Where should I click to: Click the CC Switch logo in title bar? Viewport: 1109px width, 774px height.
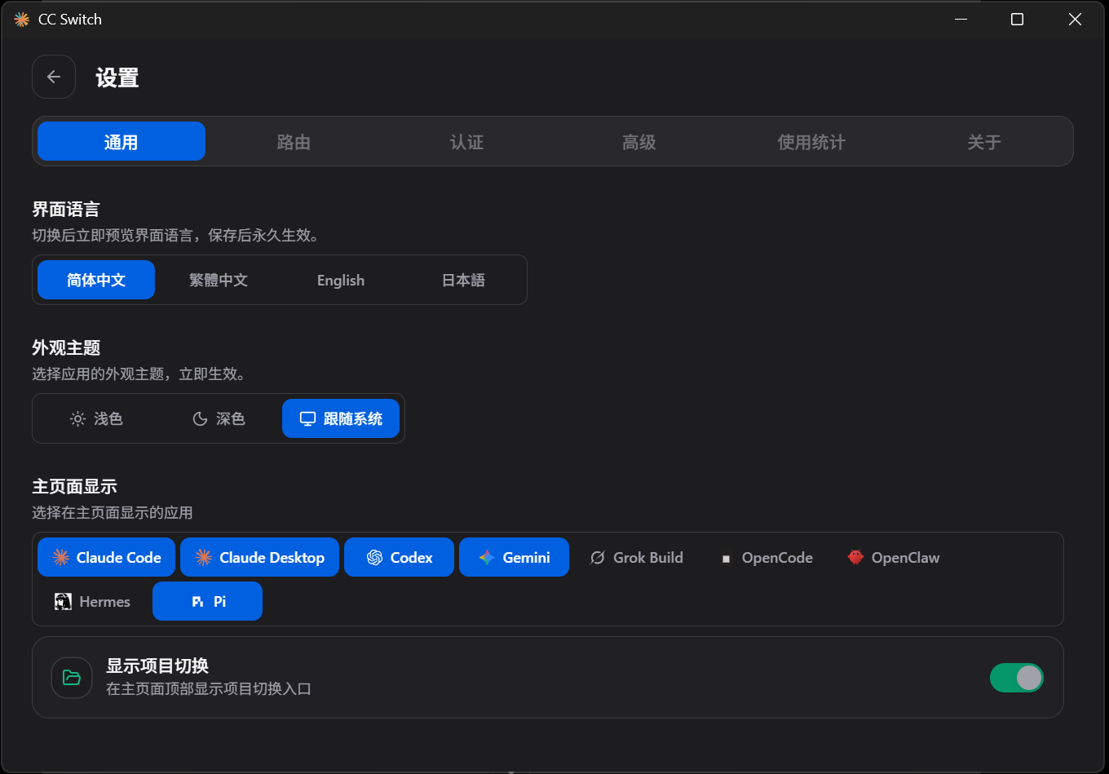click(21, 20)
